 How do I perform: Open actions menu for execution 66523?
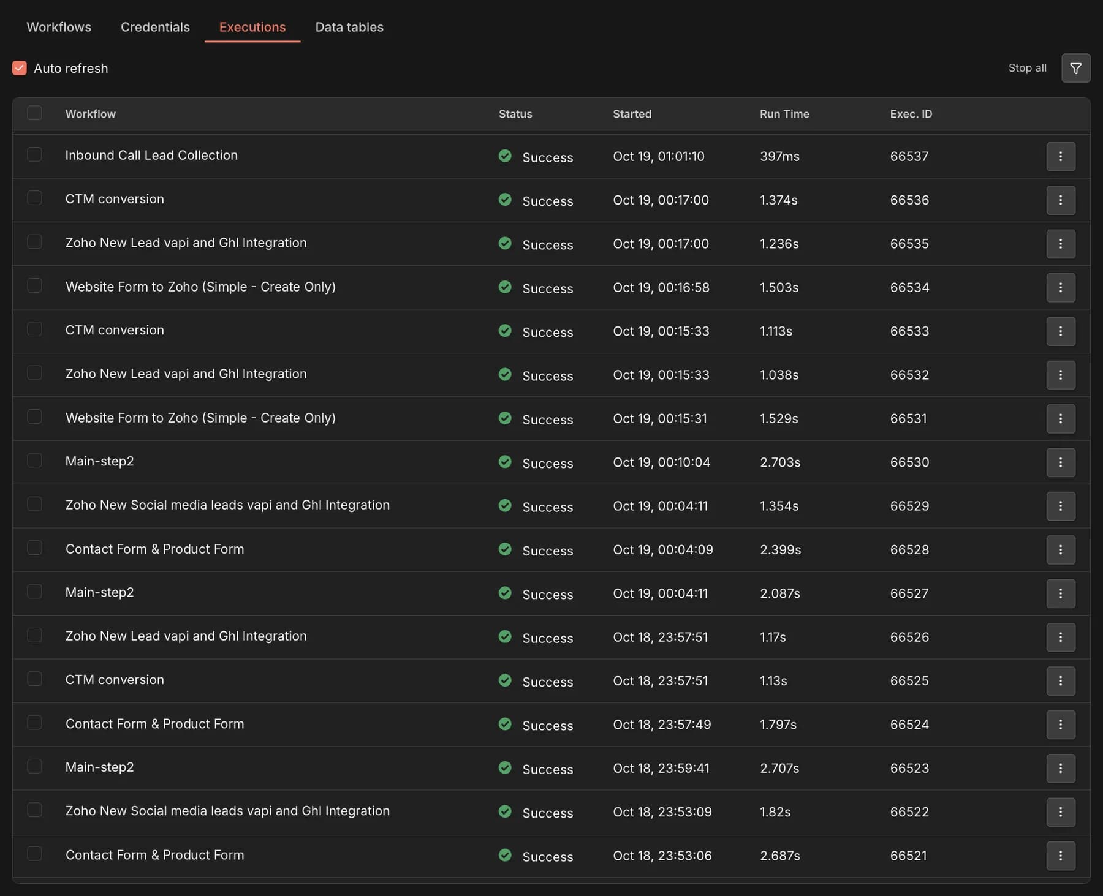click(x=1061, y=768)
